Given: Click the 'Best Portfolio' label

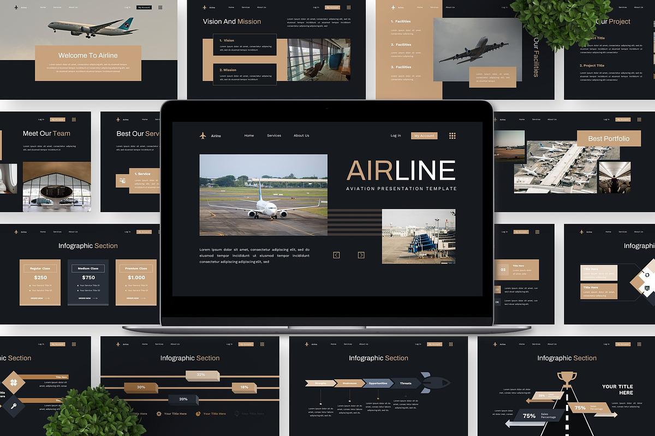Looking at the screenshot, I should pos(609,138).
